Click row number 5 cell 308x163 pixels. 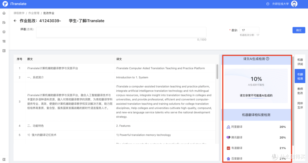click(19, 135)
